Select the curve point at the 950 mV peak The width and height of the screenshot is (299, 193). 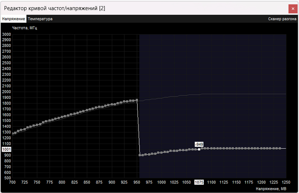(x=137, y=100)
